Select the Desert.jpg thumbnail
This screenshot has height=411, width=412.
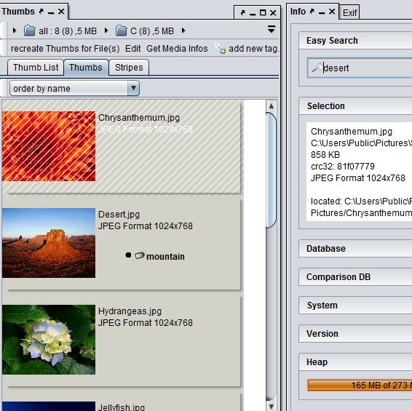click(x=49, y=243)
